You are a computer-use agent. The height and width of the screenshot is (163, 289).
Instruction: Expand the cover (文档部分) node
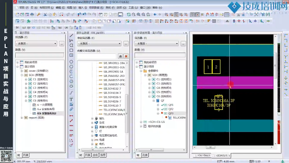point(22,71)
